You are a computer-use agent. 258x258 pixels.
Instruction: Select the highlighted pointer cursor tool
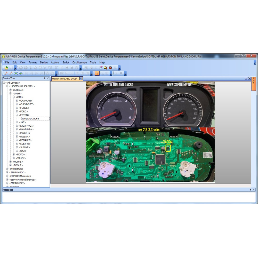tap(97, 73)
